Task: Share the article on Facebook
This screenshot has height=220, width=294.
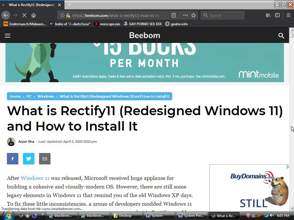Action: coord(13,159)
